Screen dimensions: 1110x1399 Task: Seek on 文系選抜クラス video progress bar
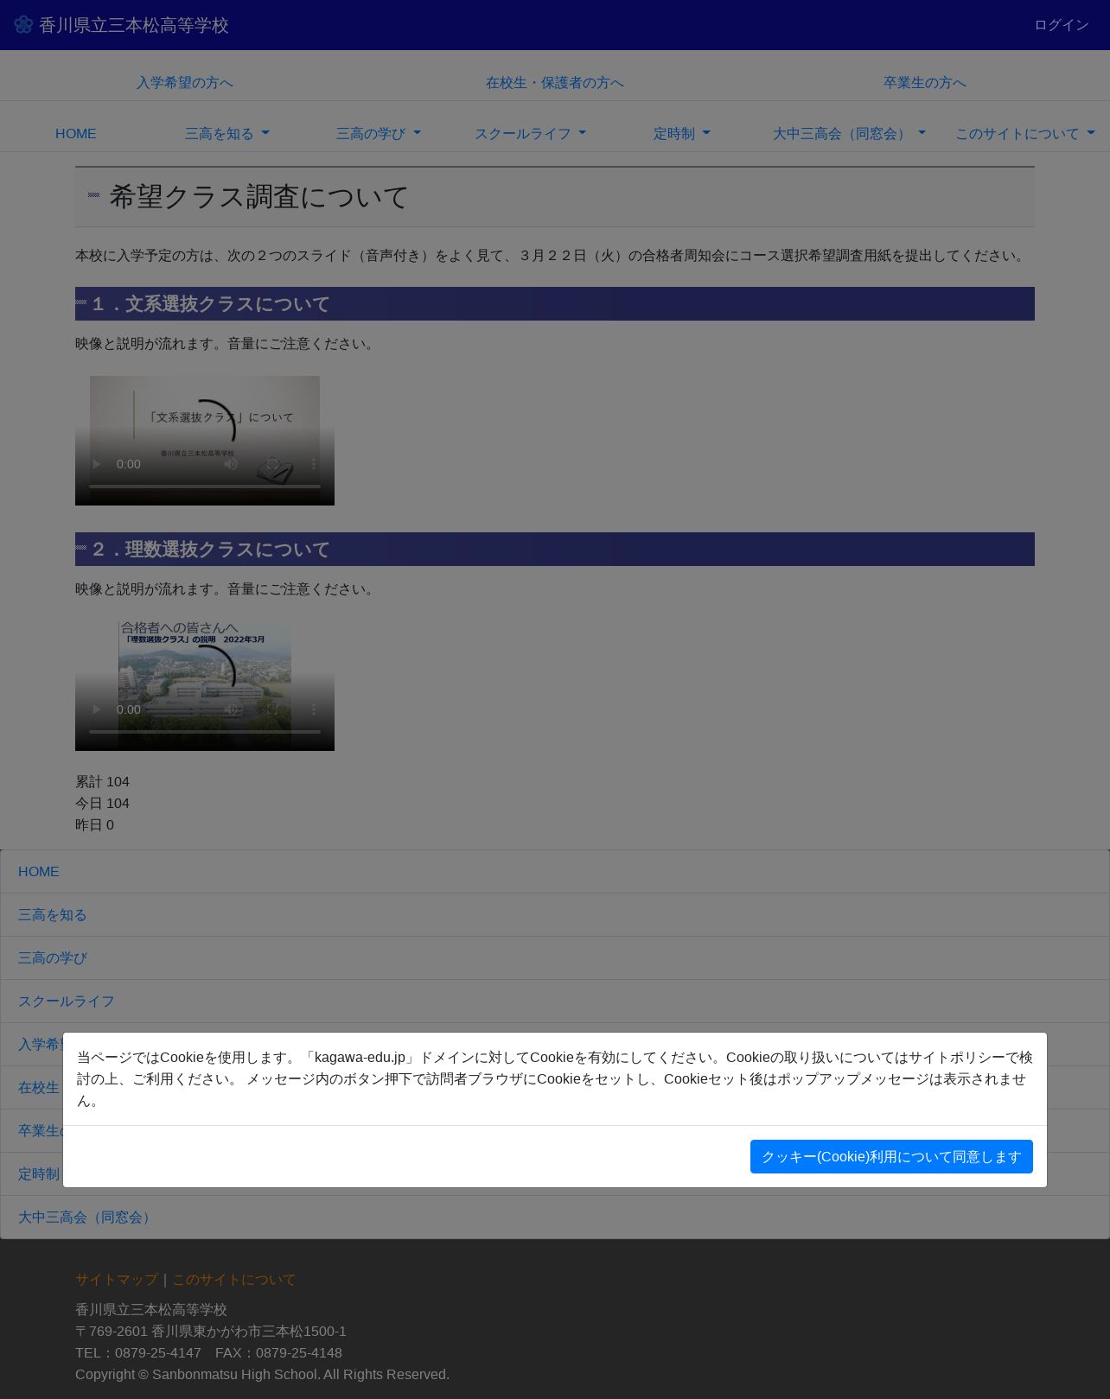pos(205,486)
